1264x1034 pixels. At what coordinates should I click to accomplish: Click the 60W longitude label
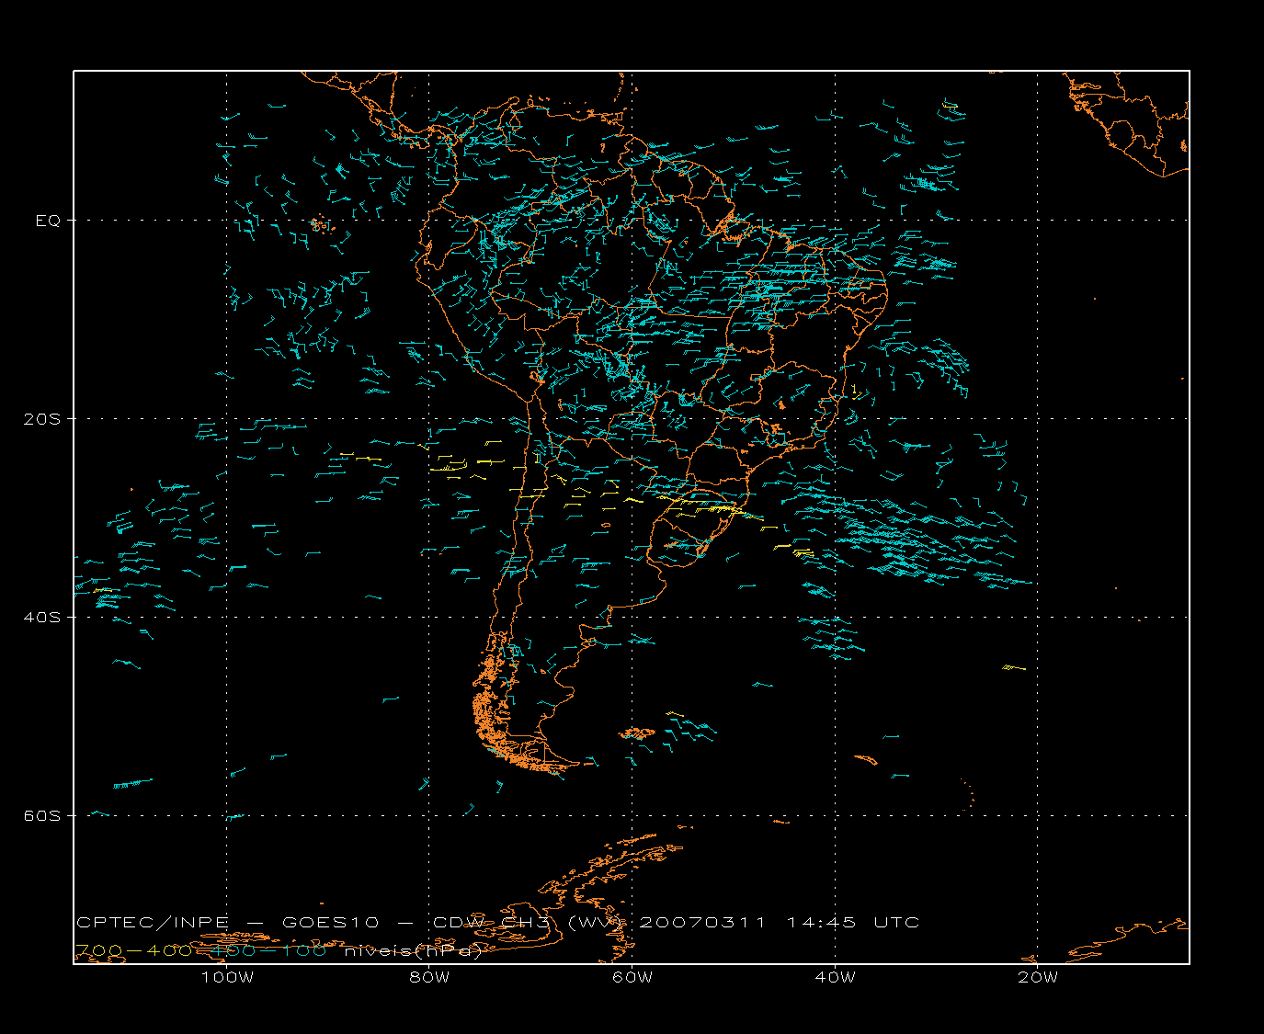[x=632, y=977]
